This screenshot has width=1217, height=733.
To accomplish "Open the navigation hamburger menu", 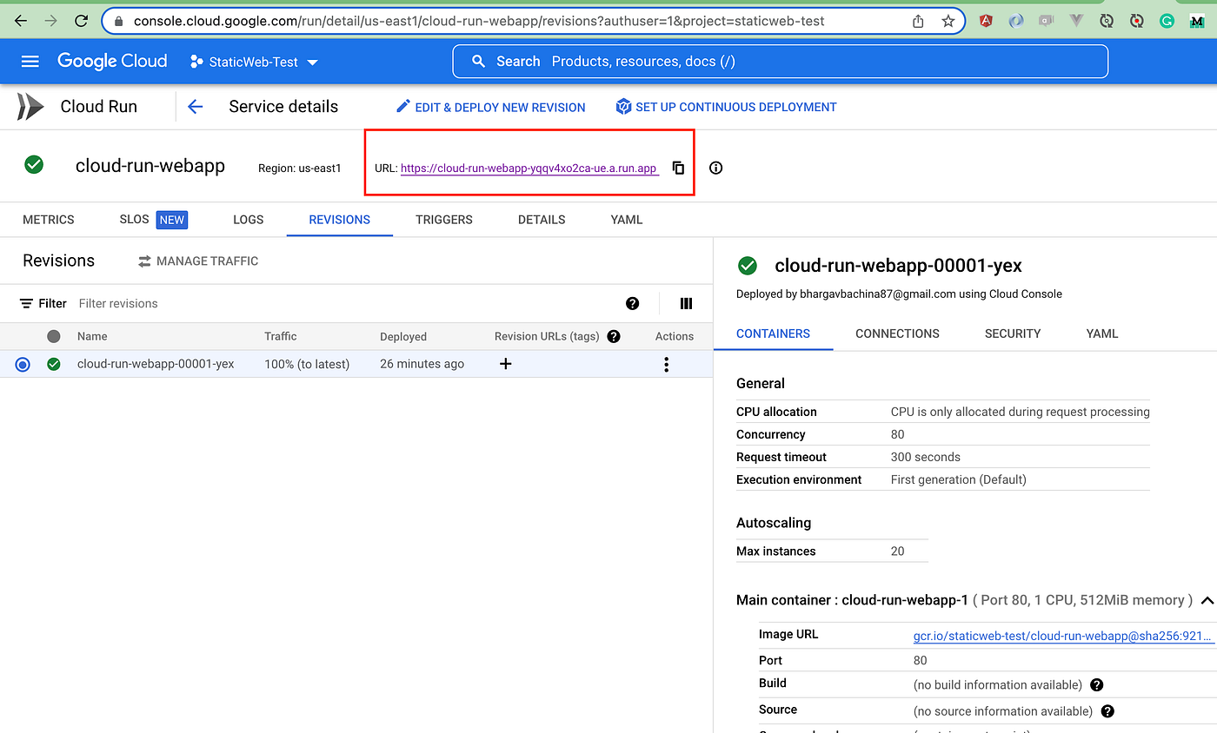I will pos(30,61).
